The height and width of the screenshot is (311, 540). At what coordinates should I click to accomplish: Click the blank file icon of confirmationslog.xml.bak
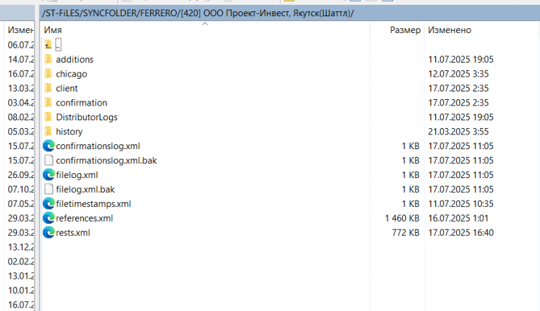49,160
